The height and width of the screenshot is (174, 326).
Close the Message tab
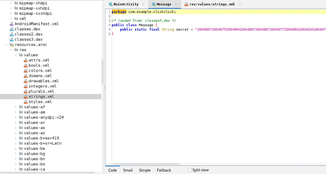pos(176,4)
